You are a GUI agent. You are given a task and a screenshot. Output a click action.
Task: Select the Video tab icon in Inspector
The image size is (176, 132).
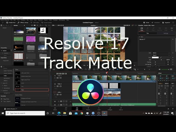coord(142,29)
